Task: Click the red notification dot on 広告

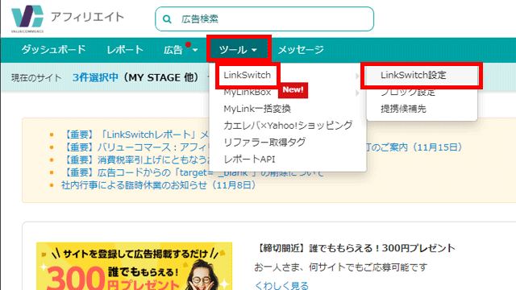Action: 188,44
